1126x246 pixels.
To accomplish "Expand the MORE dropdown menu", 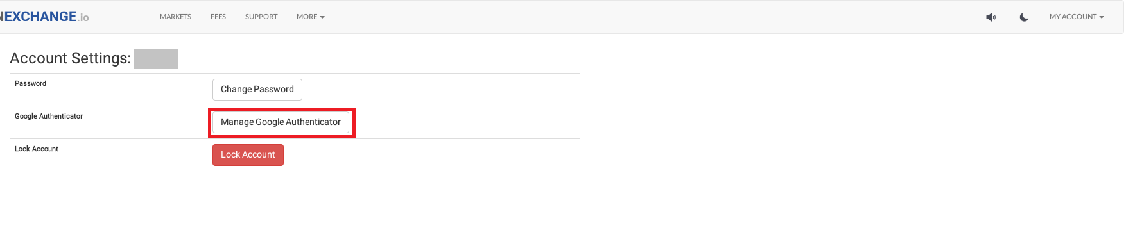I will click(311, 17).
